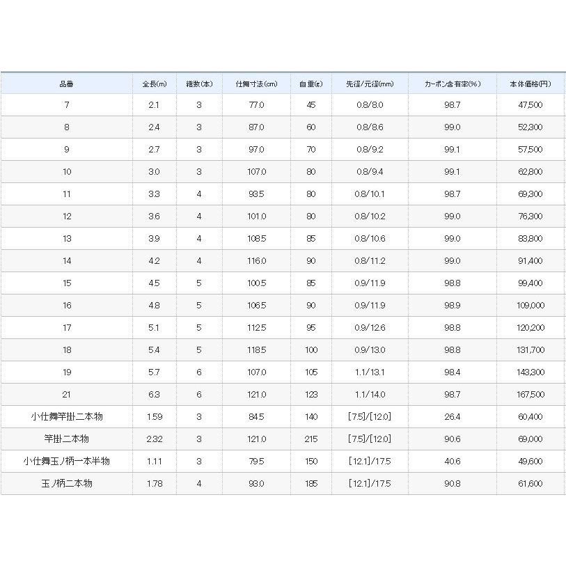566x566 pixels.
Task: Click the price cell 47,500
Action: click(530, 105)
